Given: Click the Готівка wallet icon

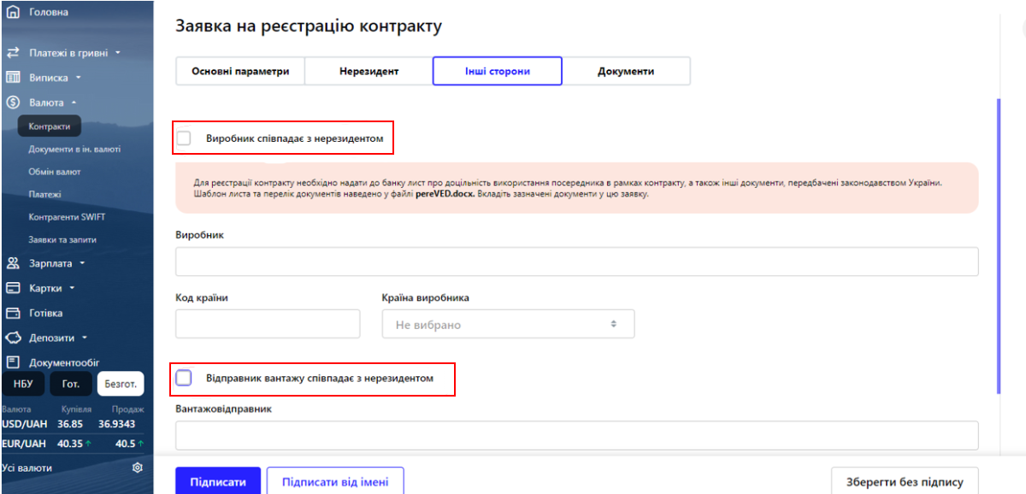Looking at the screenshot, I should [x=13, y=313].
